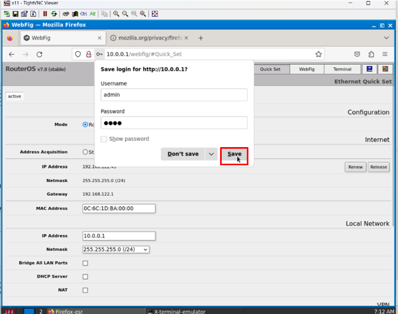Enable the DHCP Server checkbox
The width and height of the screenshot is (398, 314).
(x=85, y=277)
